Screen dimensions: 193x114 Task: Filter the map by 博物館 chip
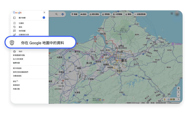pyautogui.click(x=106, y=14)
